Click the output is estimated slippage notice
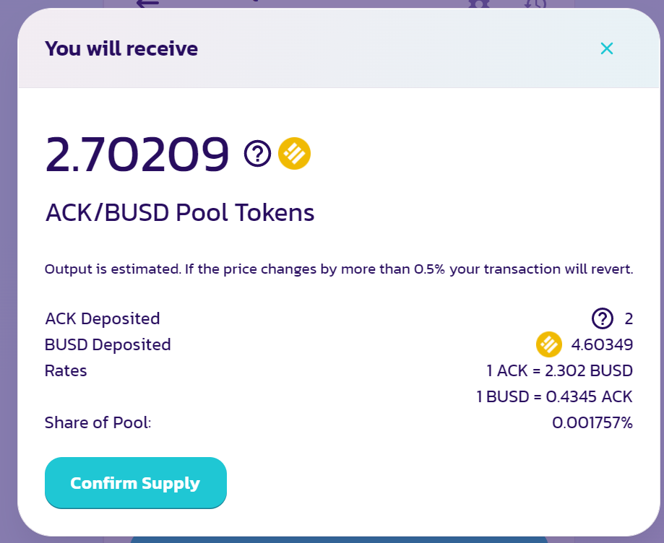 click(339, 269)
